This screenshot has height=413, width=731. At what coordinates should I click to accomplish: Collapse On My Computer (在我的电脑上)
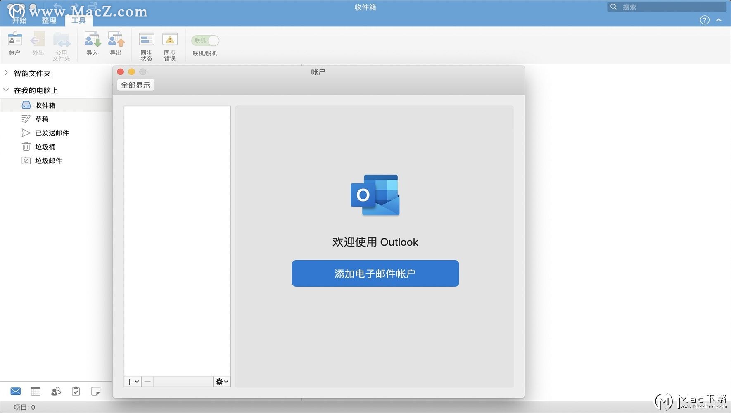(6, 90)
